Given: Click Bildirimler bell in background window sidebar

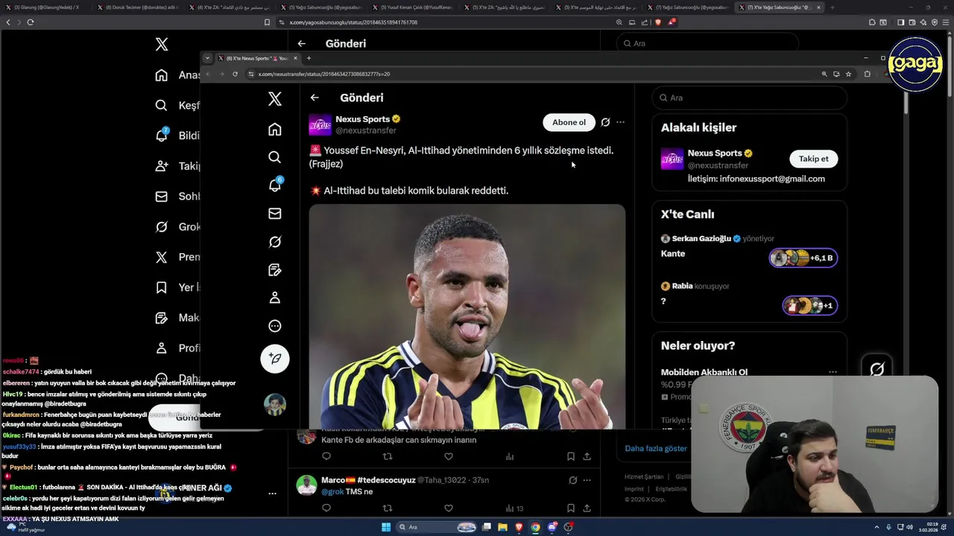Looking at the screenshot, I should pyautogui.click(x=162, y=135).
